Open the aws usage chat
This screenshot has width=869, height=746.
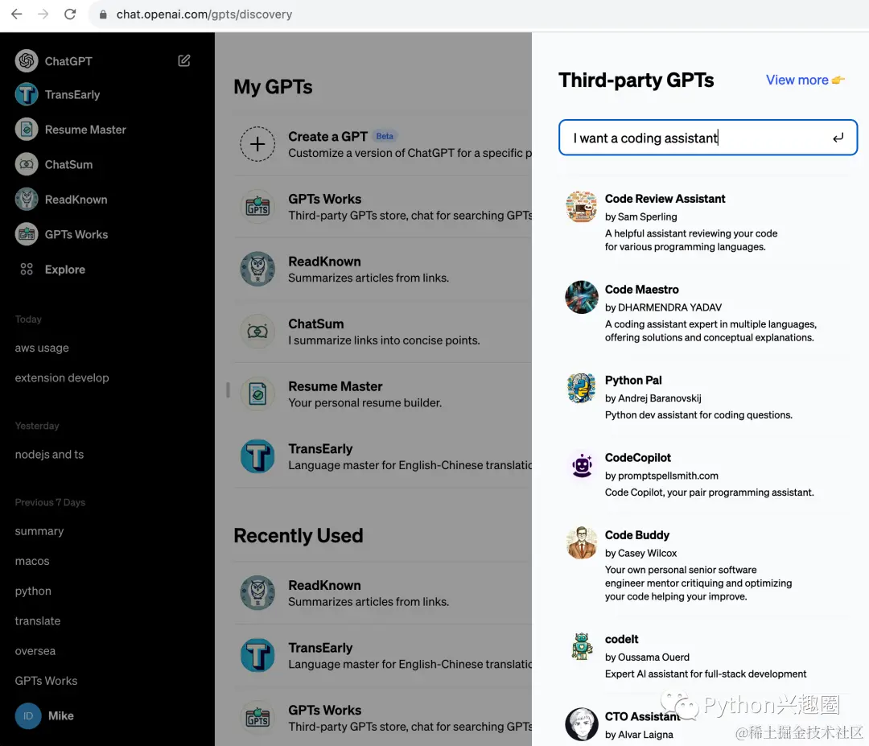point(42,348)
